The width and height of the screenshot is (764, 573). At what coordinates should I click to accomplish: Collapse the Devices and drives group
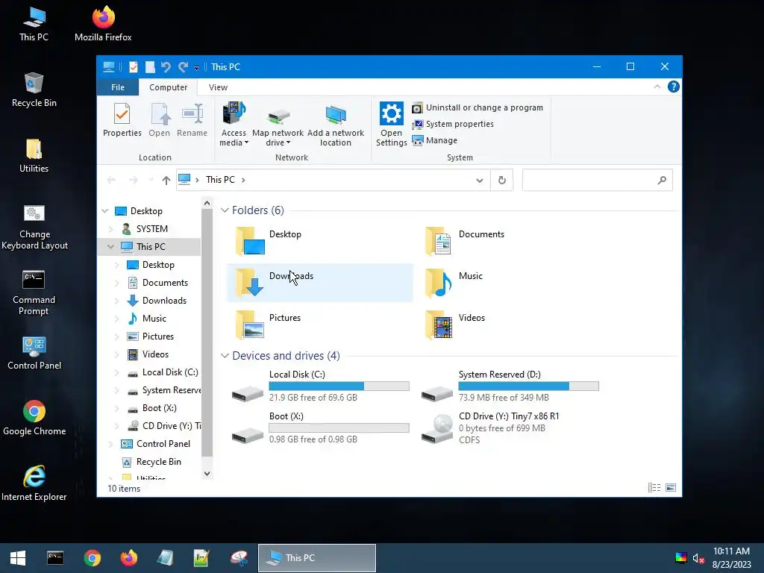point(225,356)
